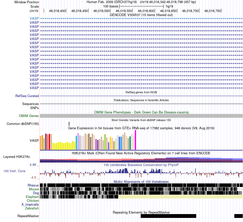The height and width of the screenshot is (222, 243).
Task: Open 100 vertebrates Basewise Conservation by PhyloP title
Action: pos(141,165)
